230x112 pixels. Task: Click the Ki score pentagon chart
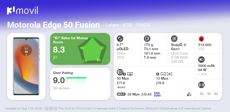click(92, 50)
